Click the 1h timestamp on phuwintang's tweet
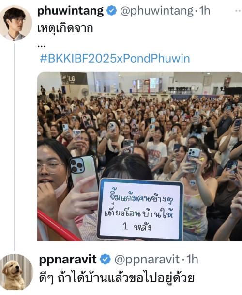 point(204,11)
